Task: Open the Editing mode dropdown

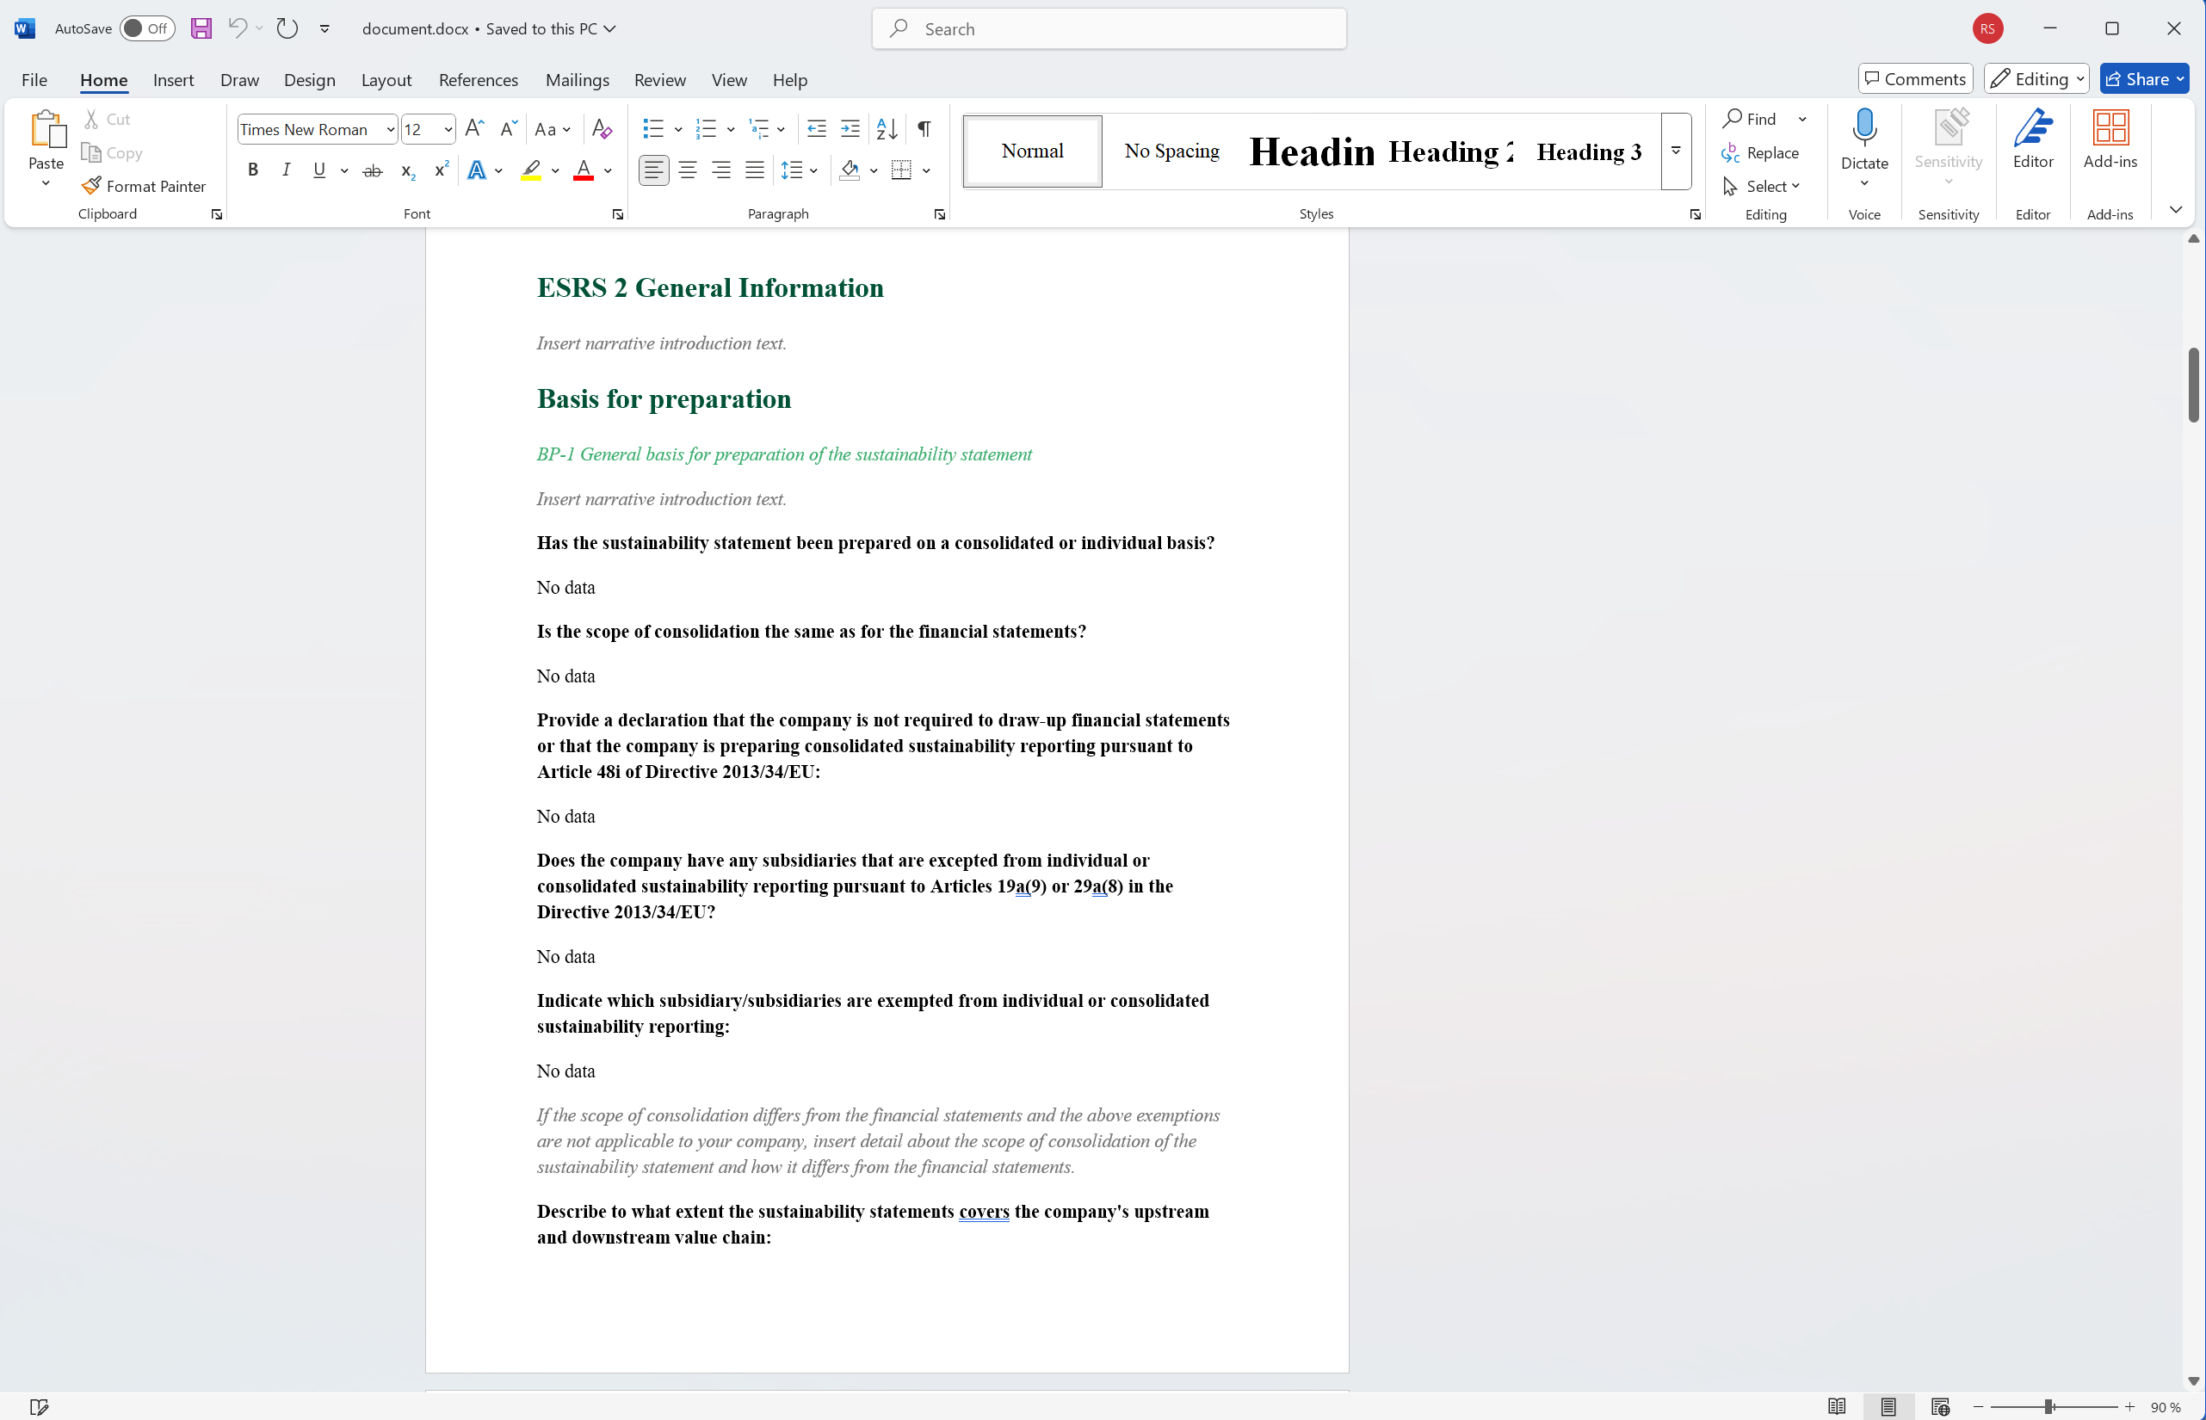Action: (2036, 79)
